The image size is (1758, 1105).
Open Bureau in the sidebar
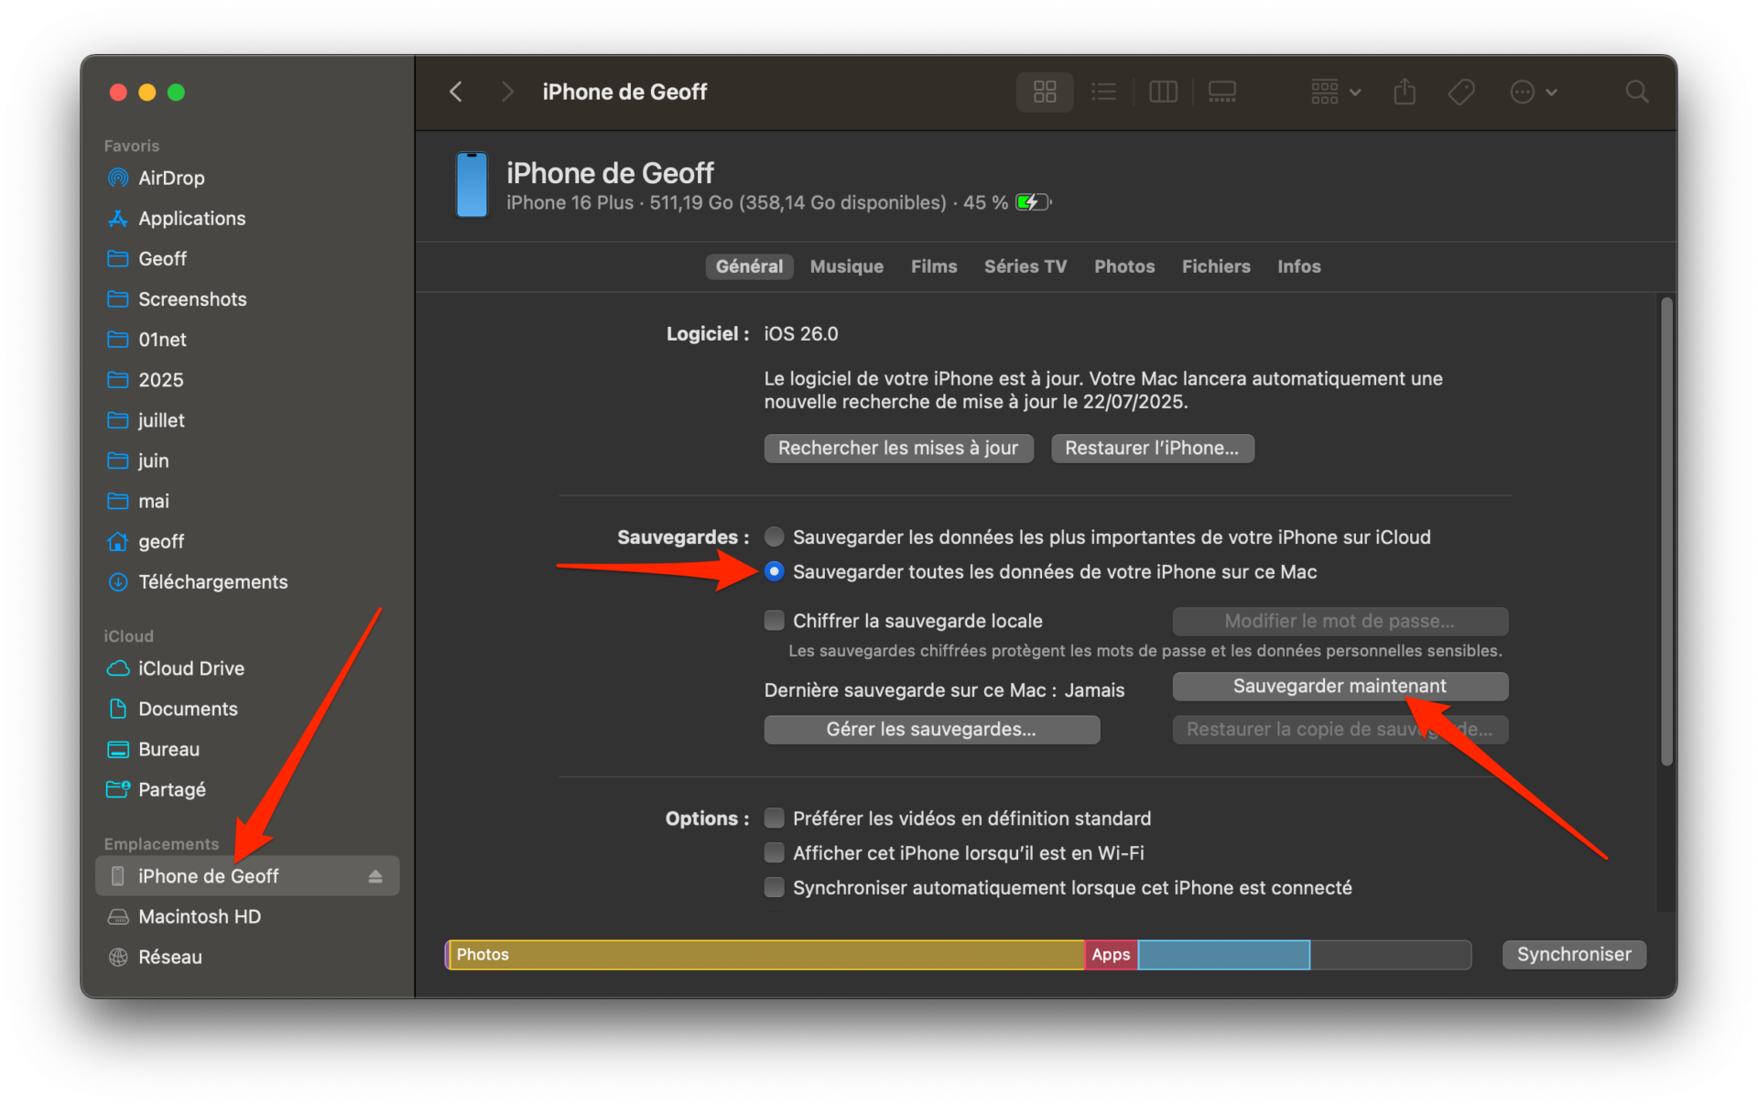[247, 749]
